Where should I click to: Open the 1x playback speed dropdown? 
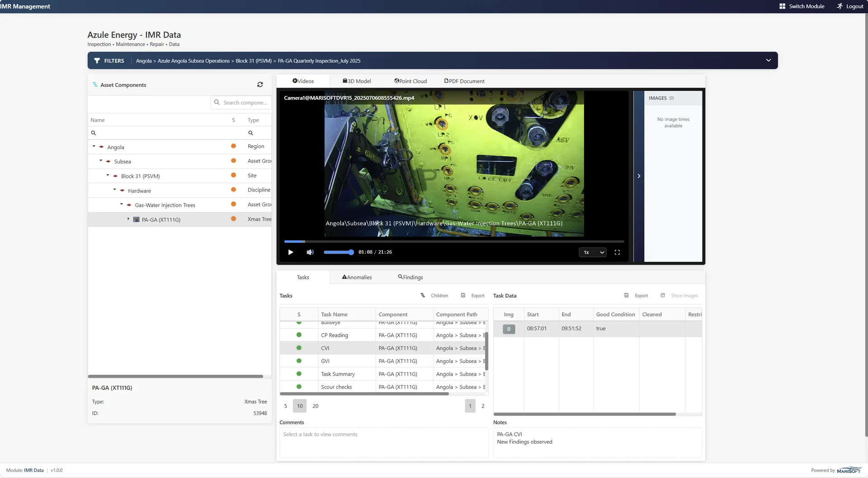[x=592, y=252]
